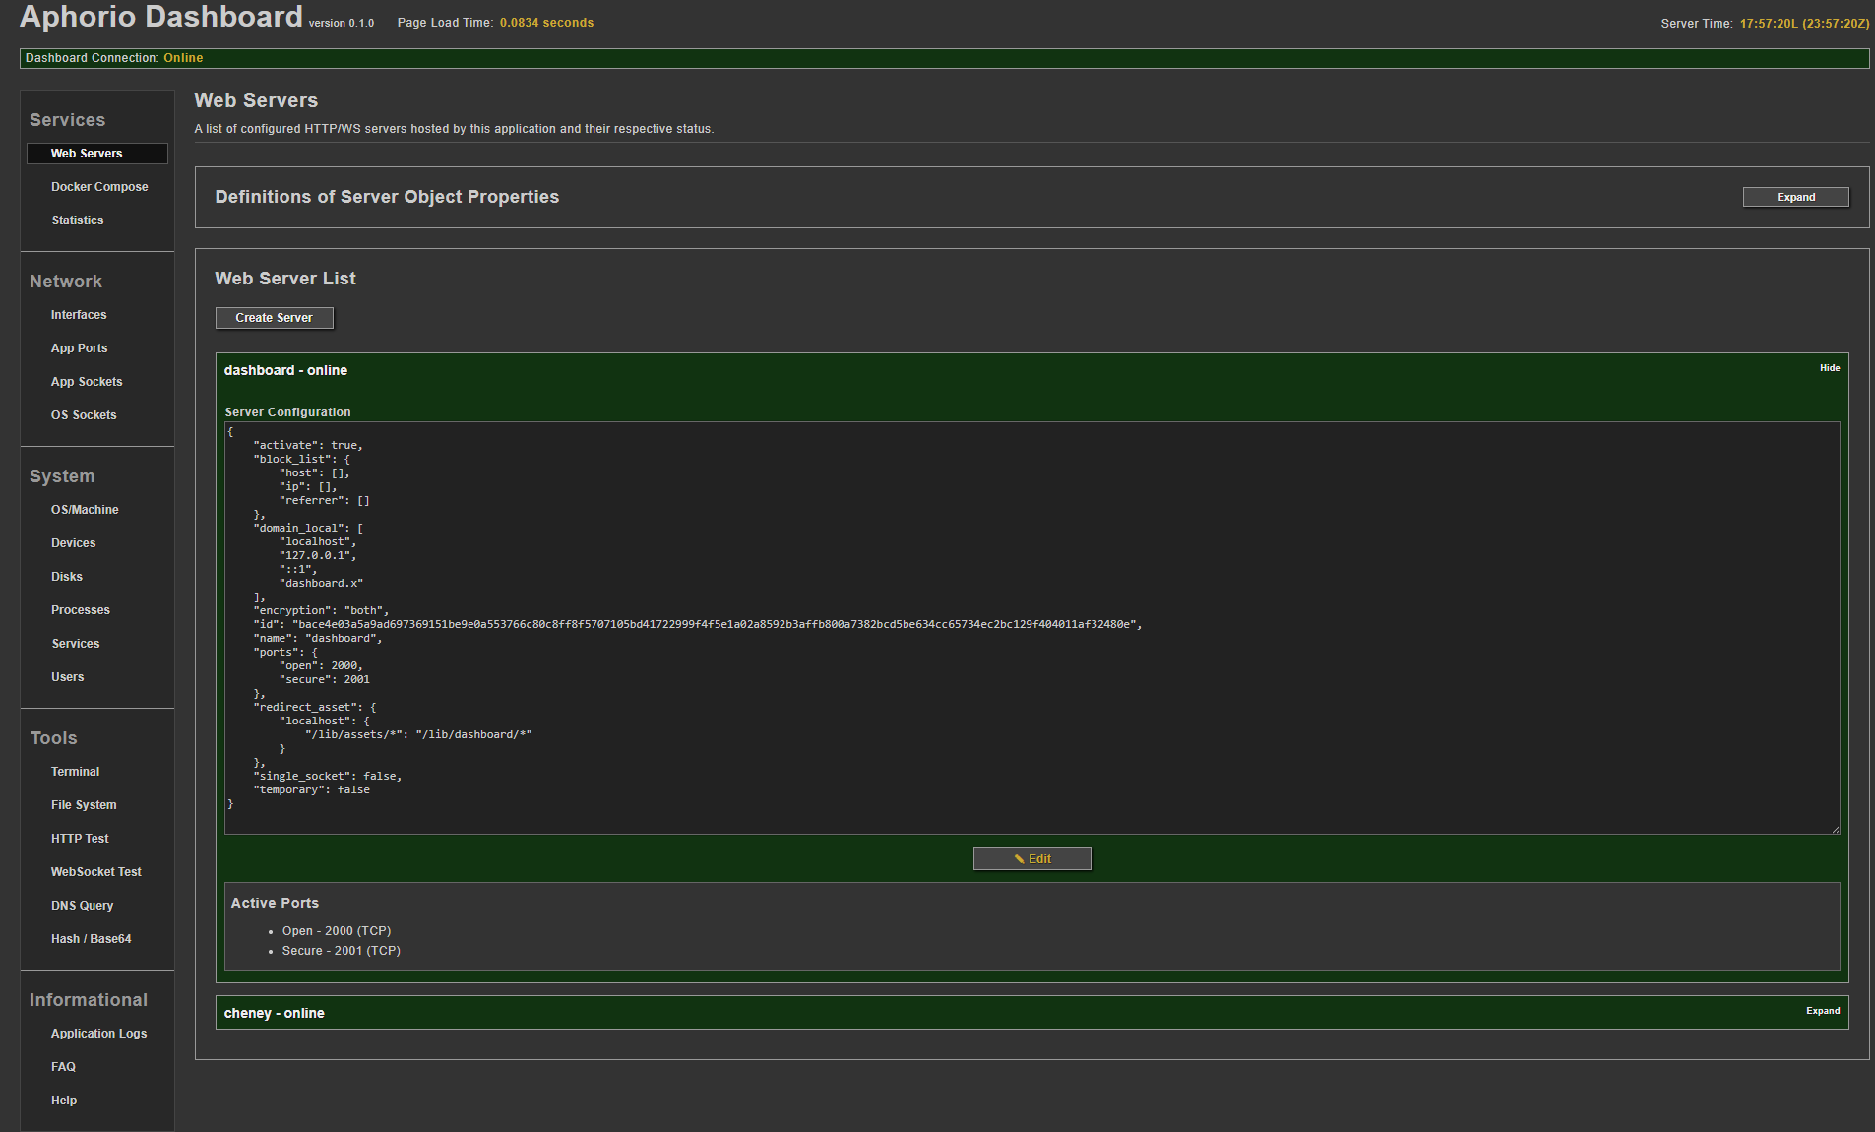Expand the cheney server entry
This screenshot has width=1875, height=1132.
click(1822, 1011)
